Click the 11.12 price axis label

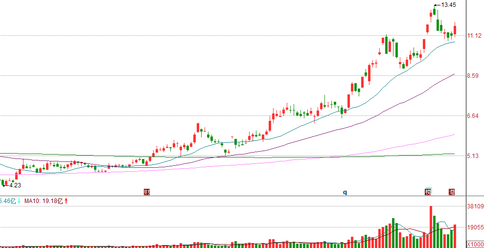[474, 36]
